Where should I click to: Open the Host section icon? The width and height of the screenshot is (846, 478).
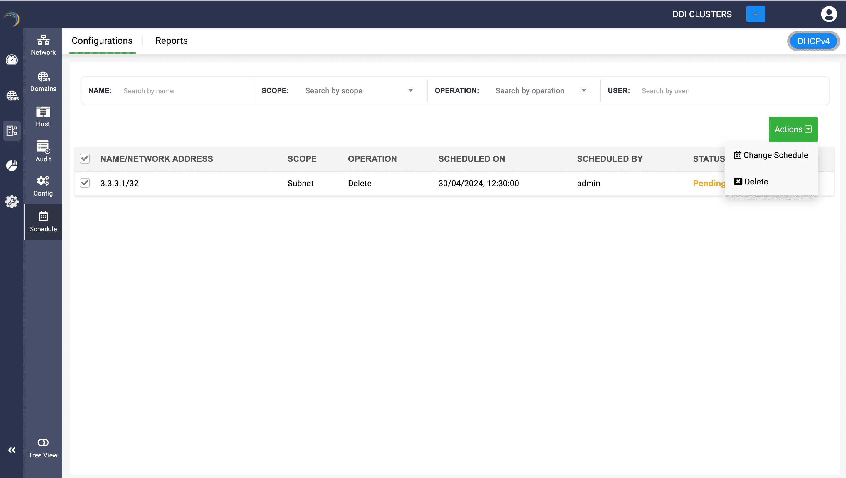[43, 117]
